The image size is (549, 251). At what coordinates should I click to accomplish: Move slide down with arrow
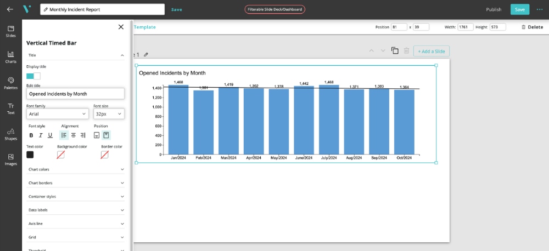(x=383, y=50)
